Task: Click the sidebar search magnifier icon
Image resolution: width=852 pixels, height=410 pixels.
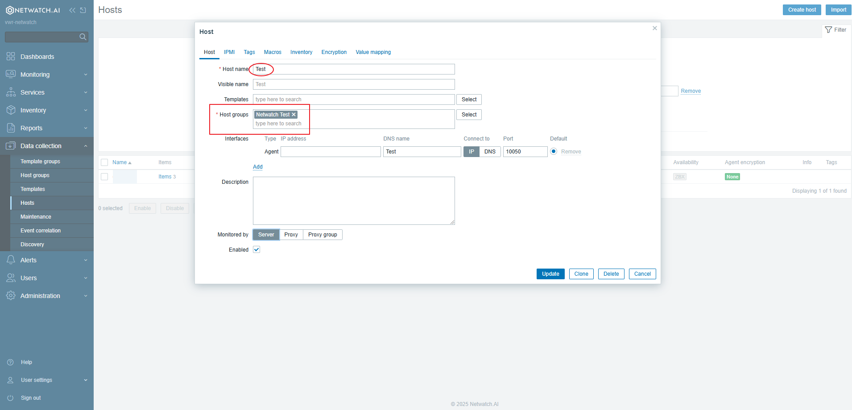Action: click(x=83, y=37)
